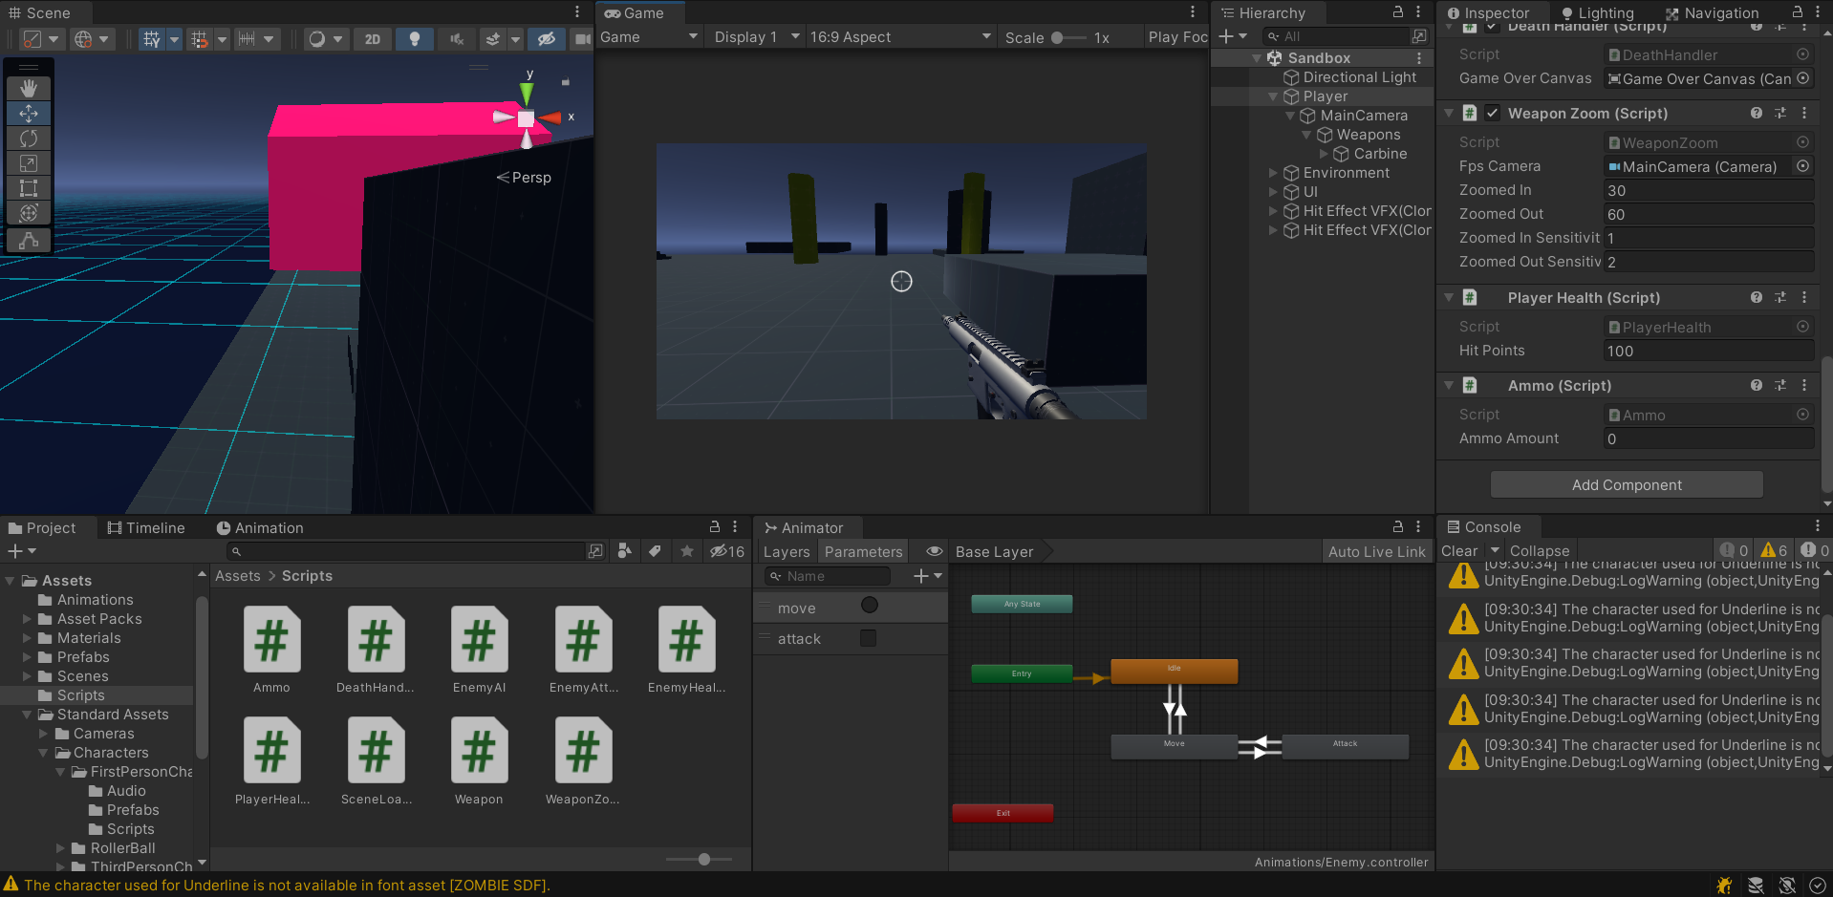Click search by label icon in Project
The height and width of the screenshot is (897, 1833).
coord(655,551)
